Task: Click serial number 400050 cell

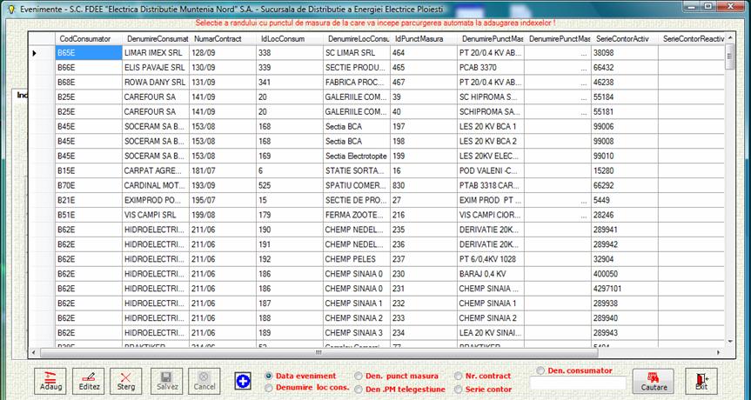Action: point(625,274)
